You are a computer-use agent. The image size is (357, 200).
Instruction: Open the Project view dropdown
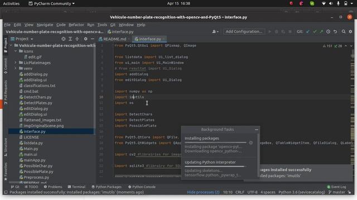22,39
